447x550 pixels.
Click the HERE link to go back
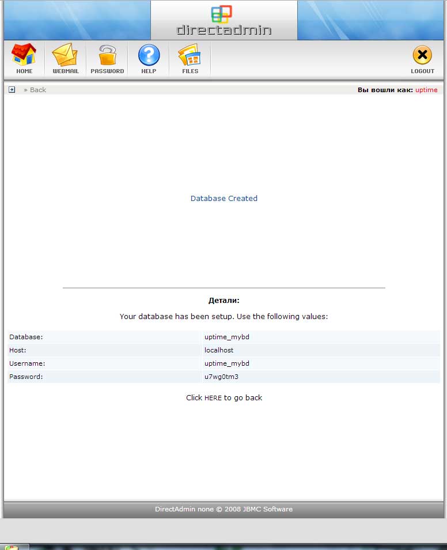pos(213,398)
